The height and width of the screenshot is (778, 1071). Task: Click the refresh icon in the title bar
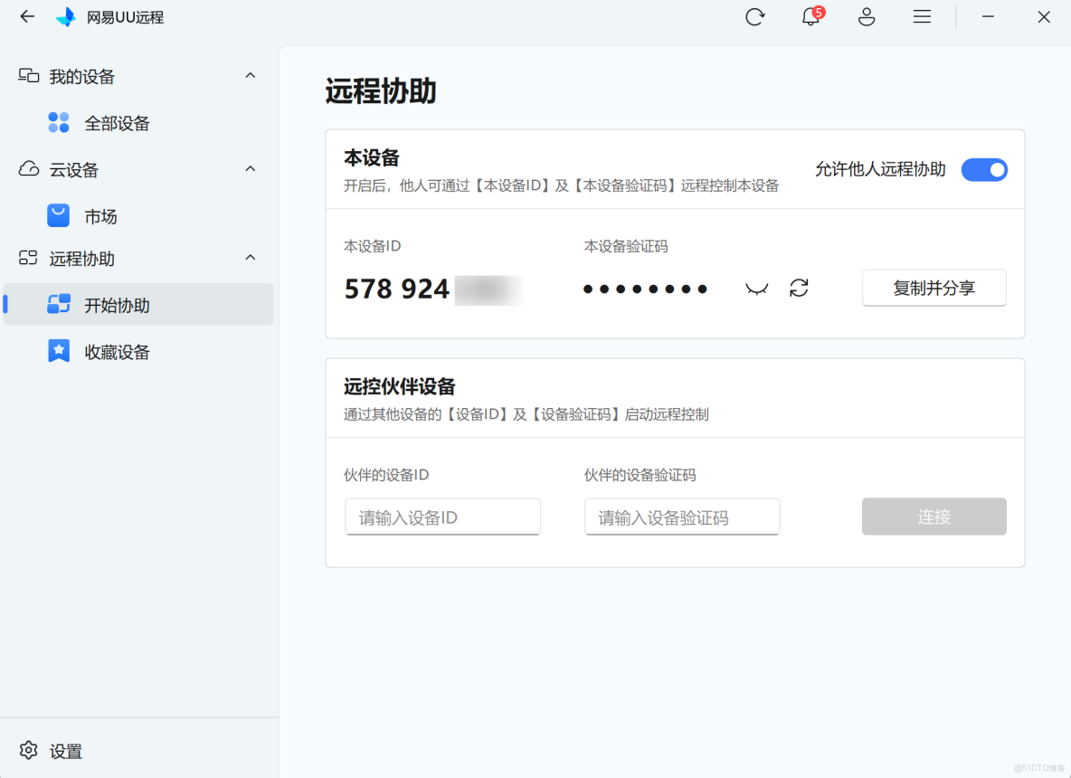[755, 16]
